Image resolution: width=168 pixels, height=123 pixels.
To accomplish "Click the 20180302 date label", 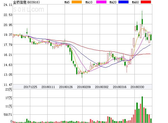I will coord(102,87).
